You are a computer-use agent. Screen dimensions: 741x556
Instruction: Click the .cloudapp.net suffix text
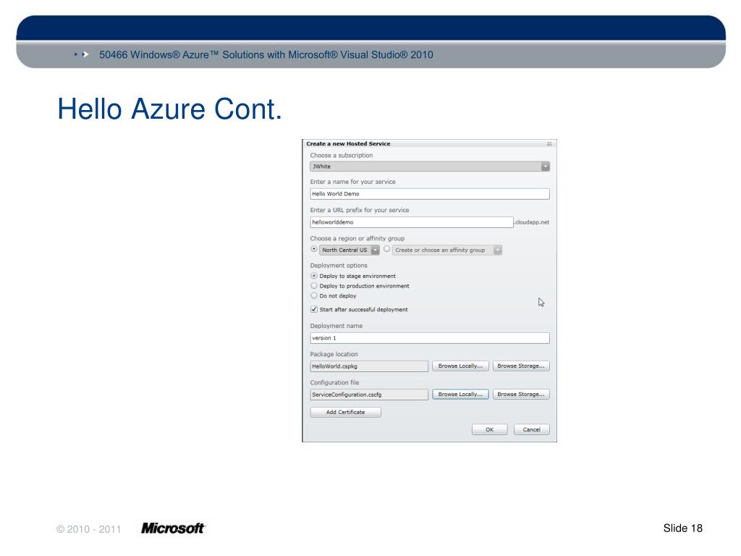click(532, 222)
